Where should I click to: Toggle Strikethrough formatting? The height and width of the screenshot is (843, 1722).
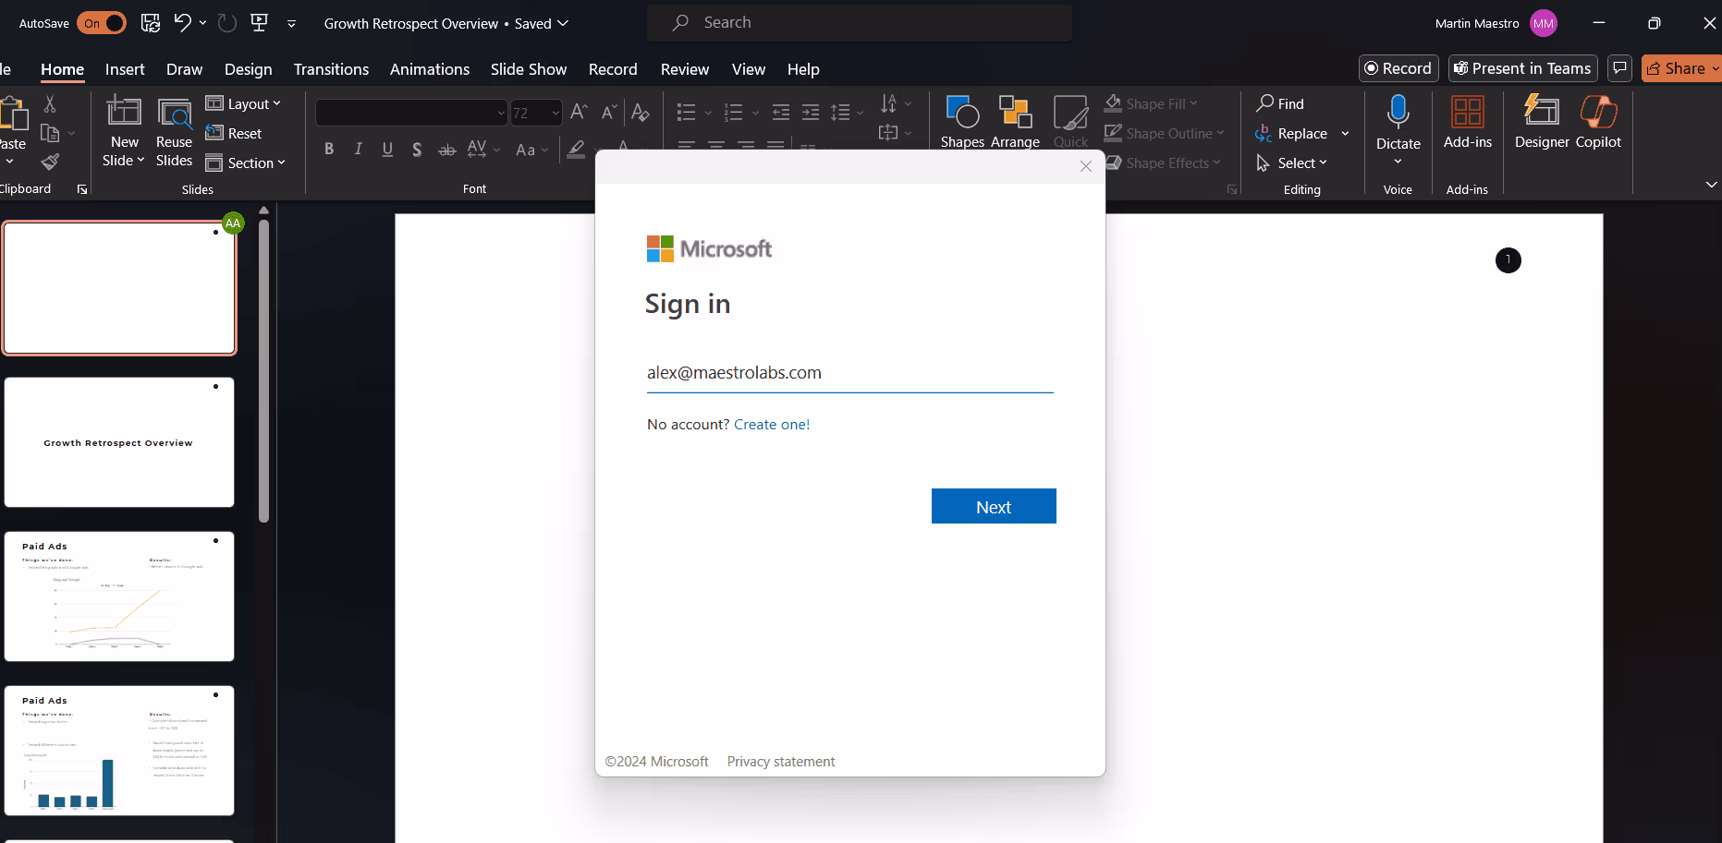446,149
